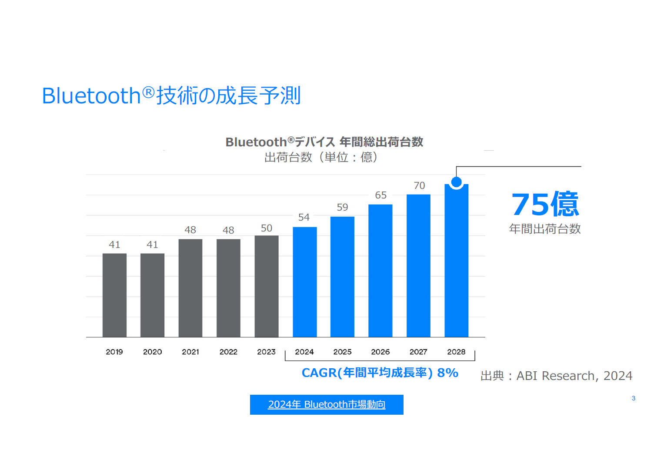The height and width of the screenshot is (469, 664).
Task: Click the slide page number 3
Action: tap(634, 398)
